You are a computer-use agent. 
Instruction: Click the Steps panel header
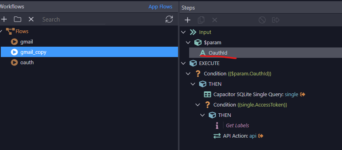(188, 8)
